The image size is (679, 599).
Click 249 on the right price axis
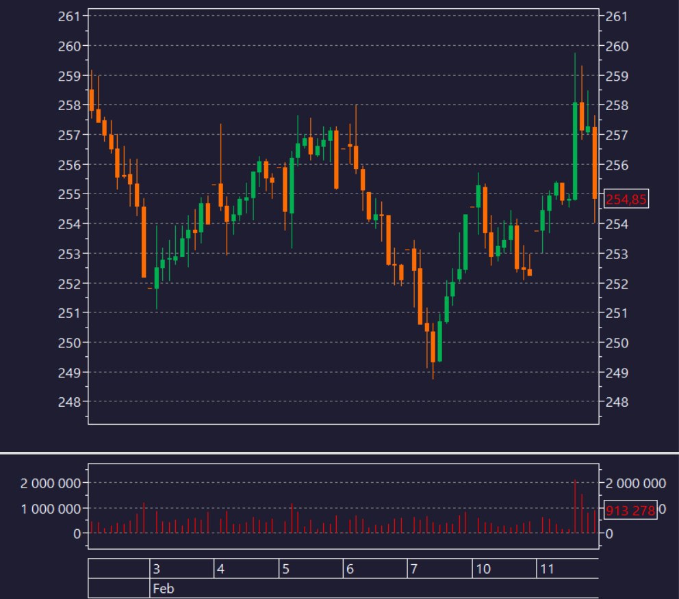pos(617,373)
